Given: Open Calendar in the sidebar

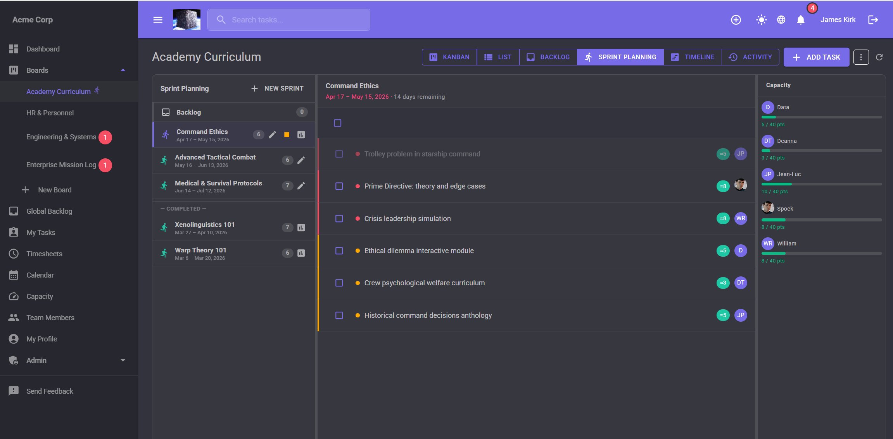Looking at the screenshot, I should click(69, 275).
